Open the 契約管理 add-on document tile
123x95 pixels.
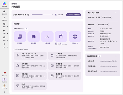pos(20,36)
